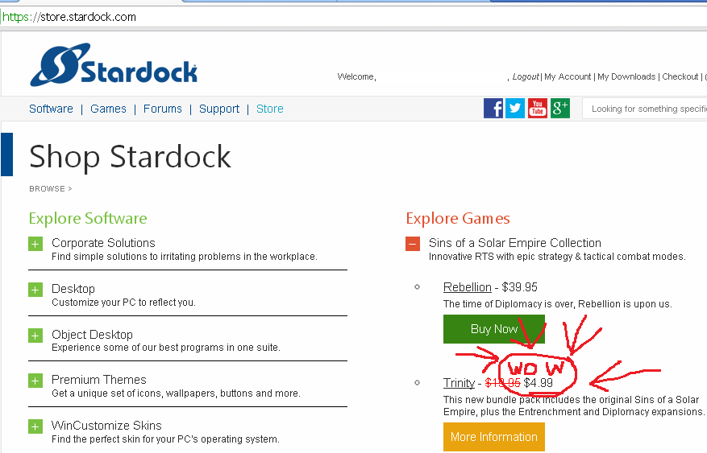
Task: Collapse Sins of a Solar Empire Collection
Action: [413, 245]
